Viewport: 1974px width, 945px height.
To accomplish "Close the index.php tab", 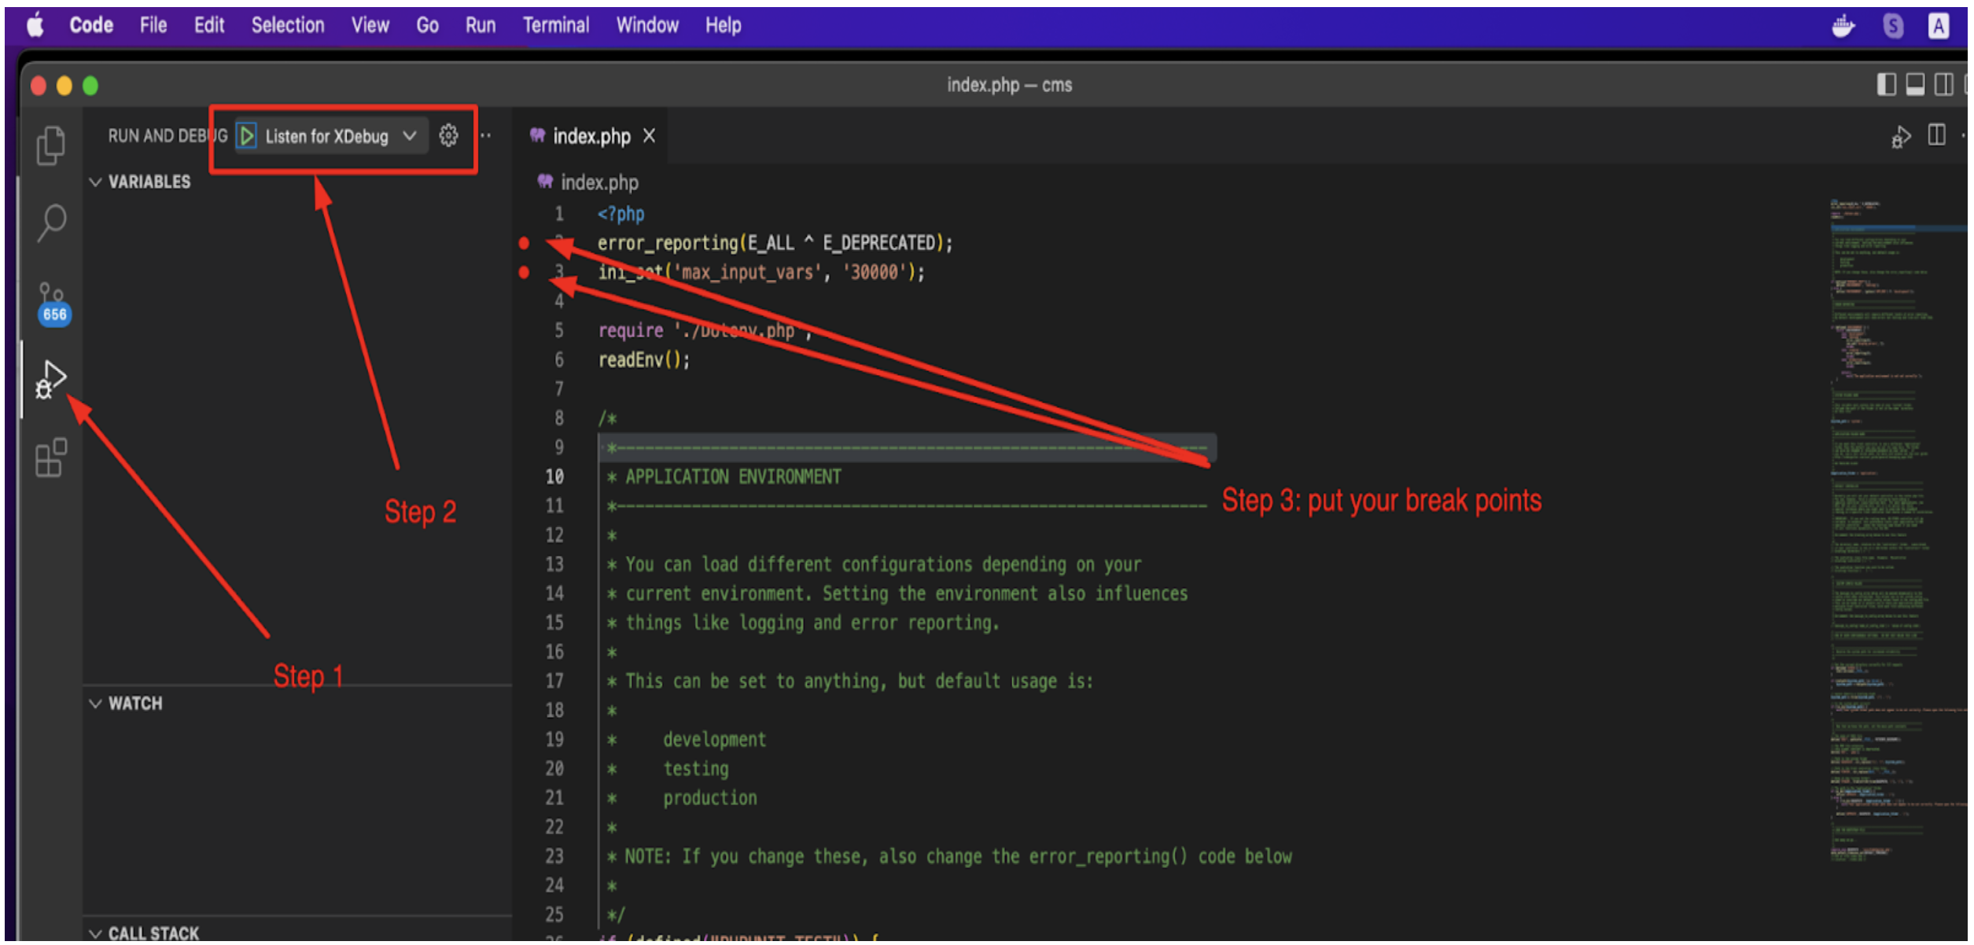I will click(650, 137).
